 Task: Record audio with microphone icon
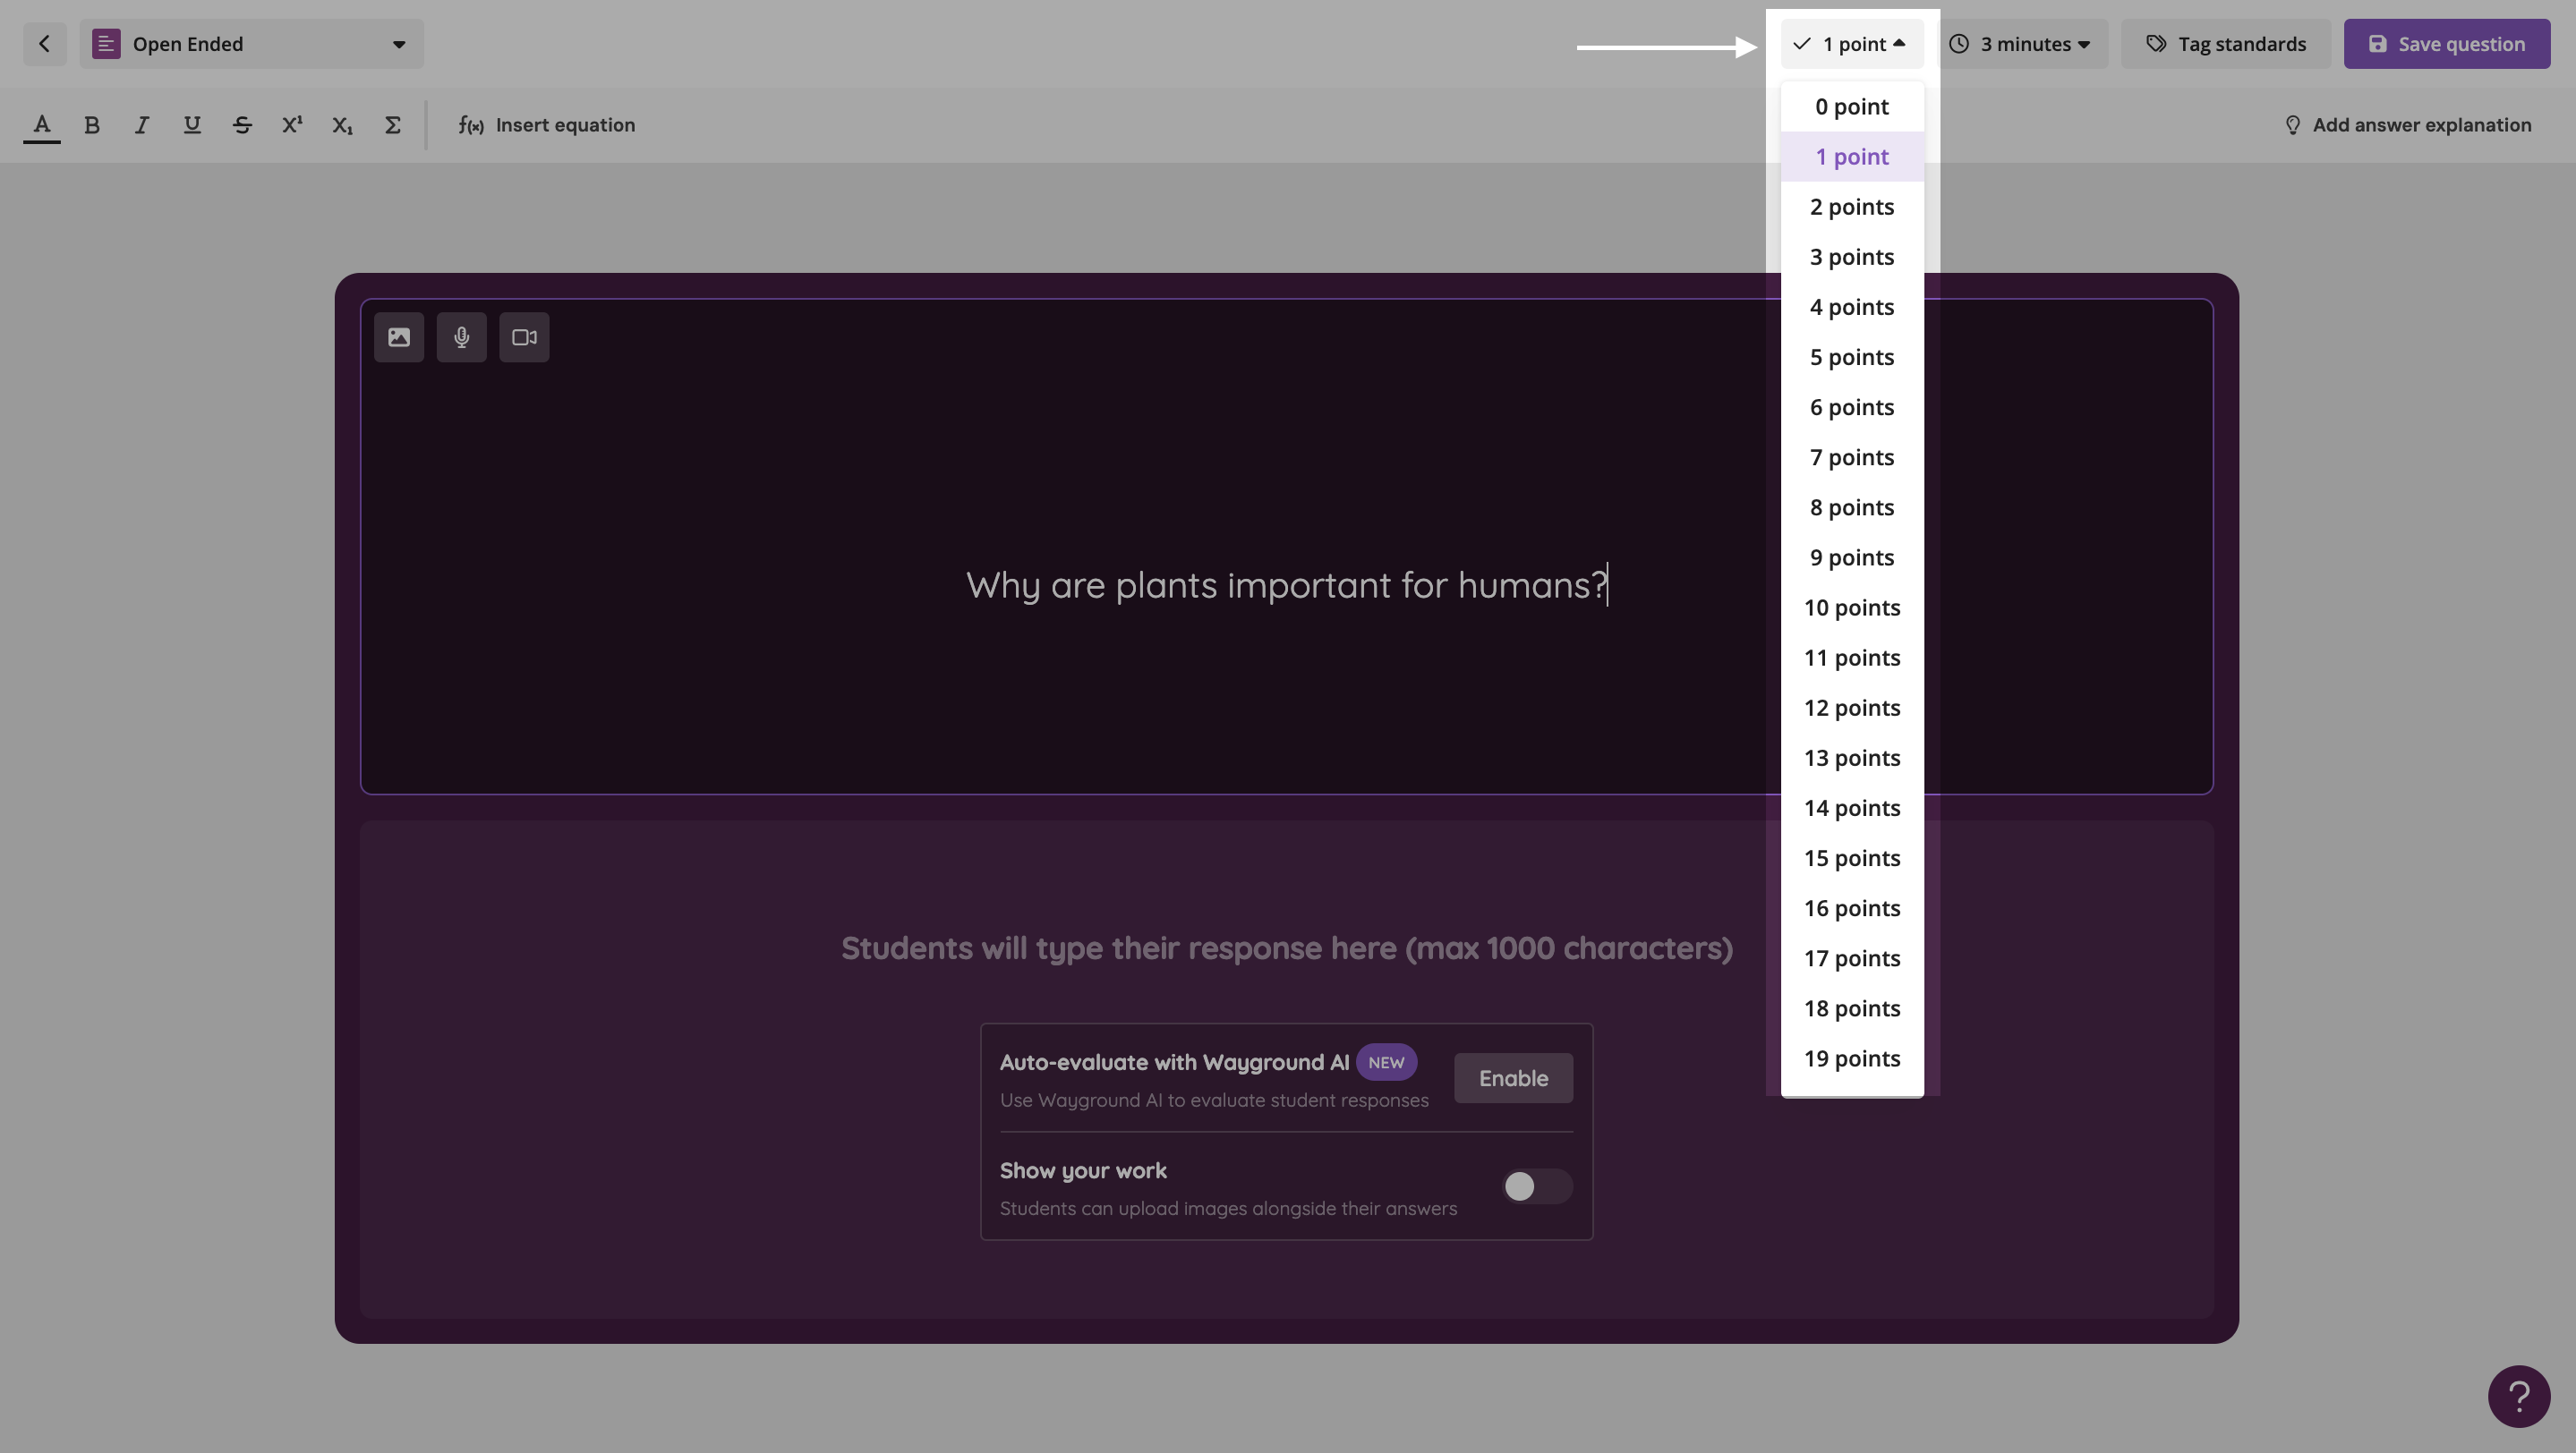pyautogui.click(x=461, y=338)
